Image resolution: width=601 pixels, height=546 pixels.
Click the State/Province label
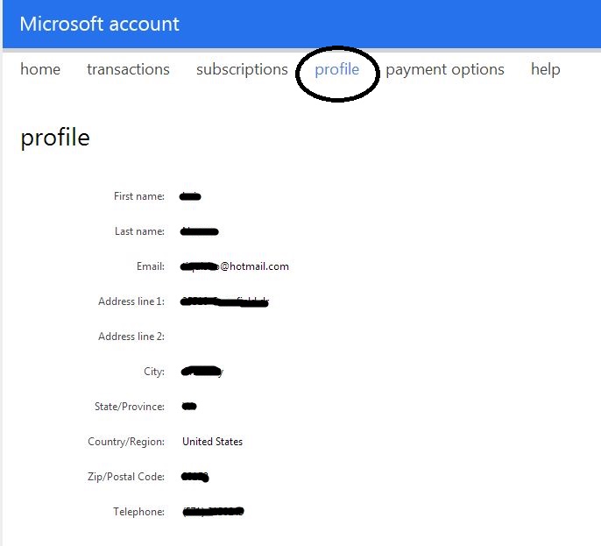(x=130, y=407)
